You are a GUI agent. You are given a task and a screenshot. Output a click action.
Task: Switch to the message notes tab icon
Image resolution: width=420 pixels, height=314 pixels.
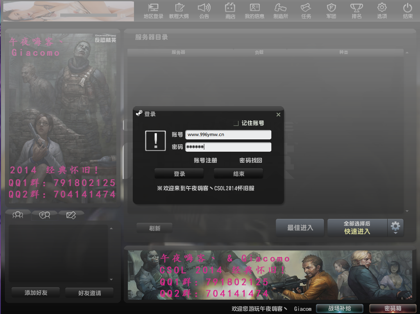click(71, 215)
